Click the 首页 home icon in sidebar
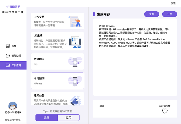 (x=8, y=46)
